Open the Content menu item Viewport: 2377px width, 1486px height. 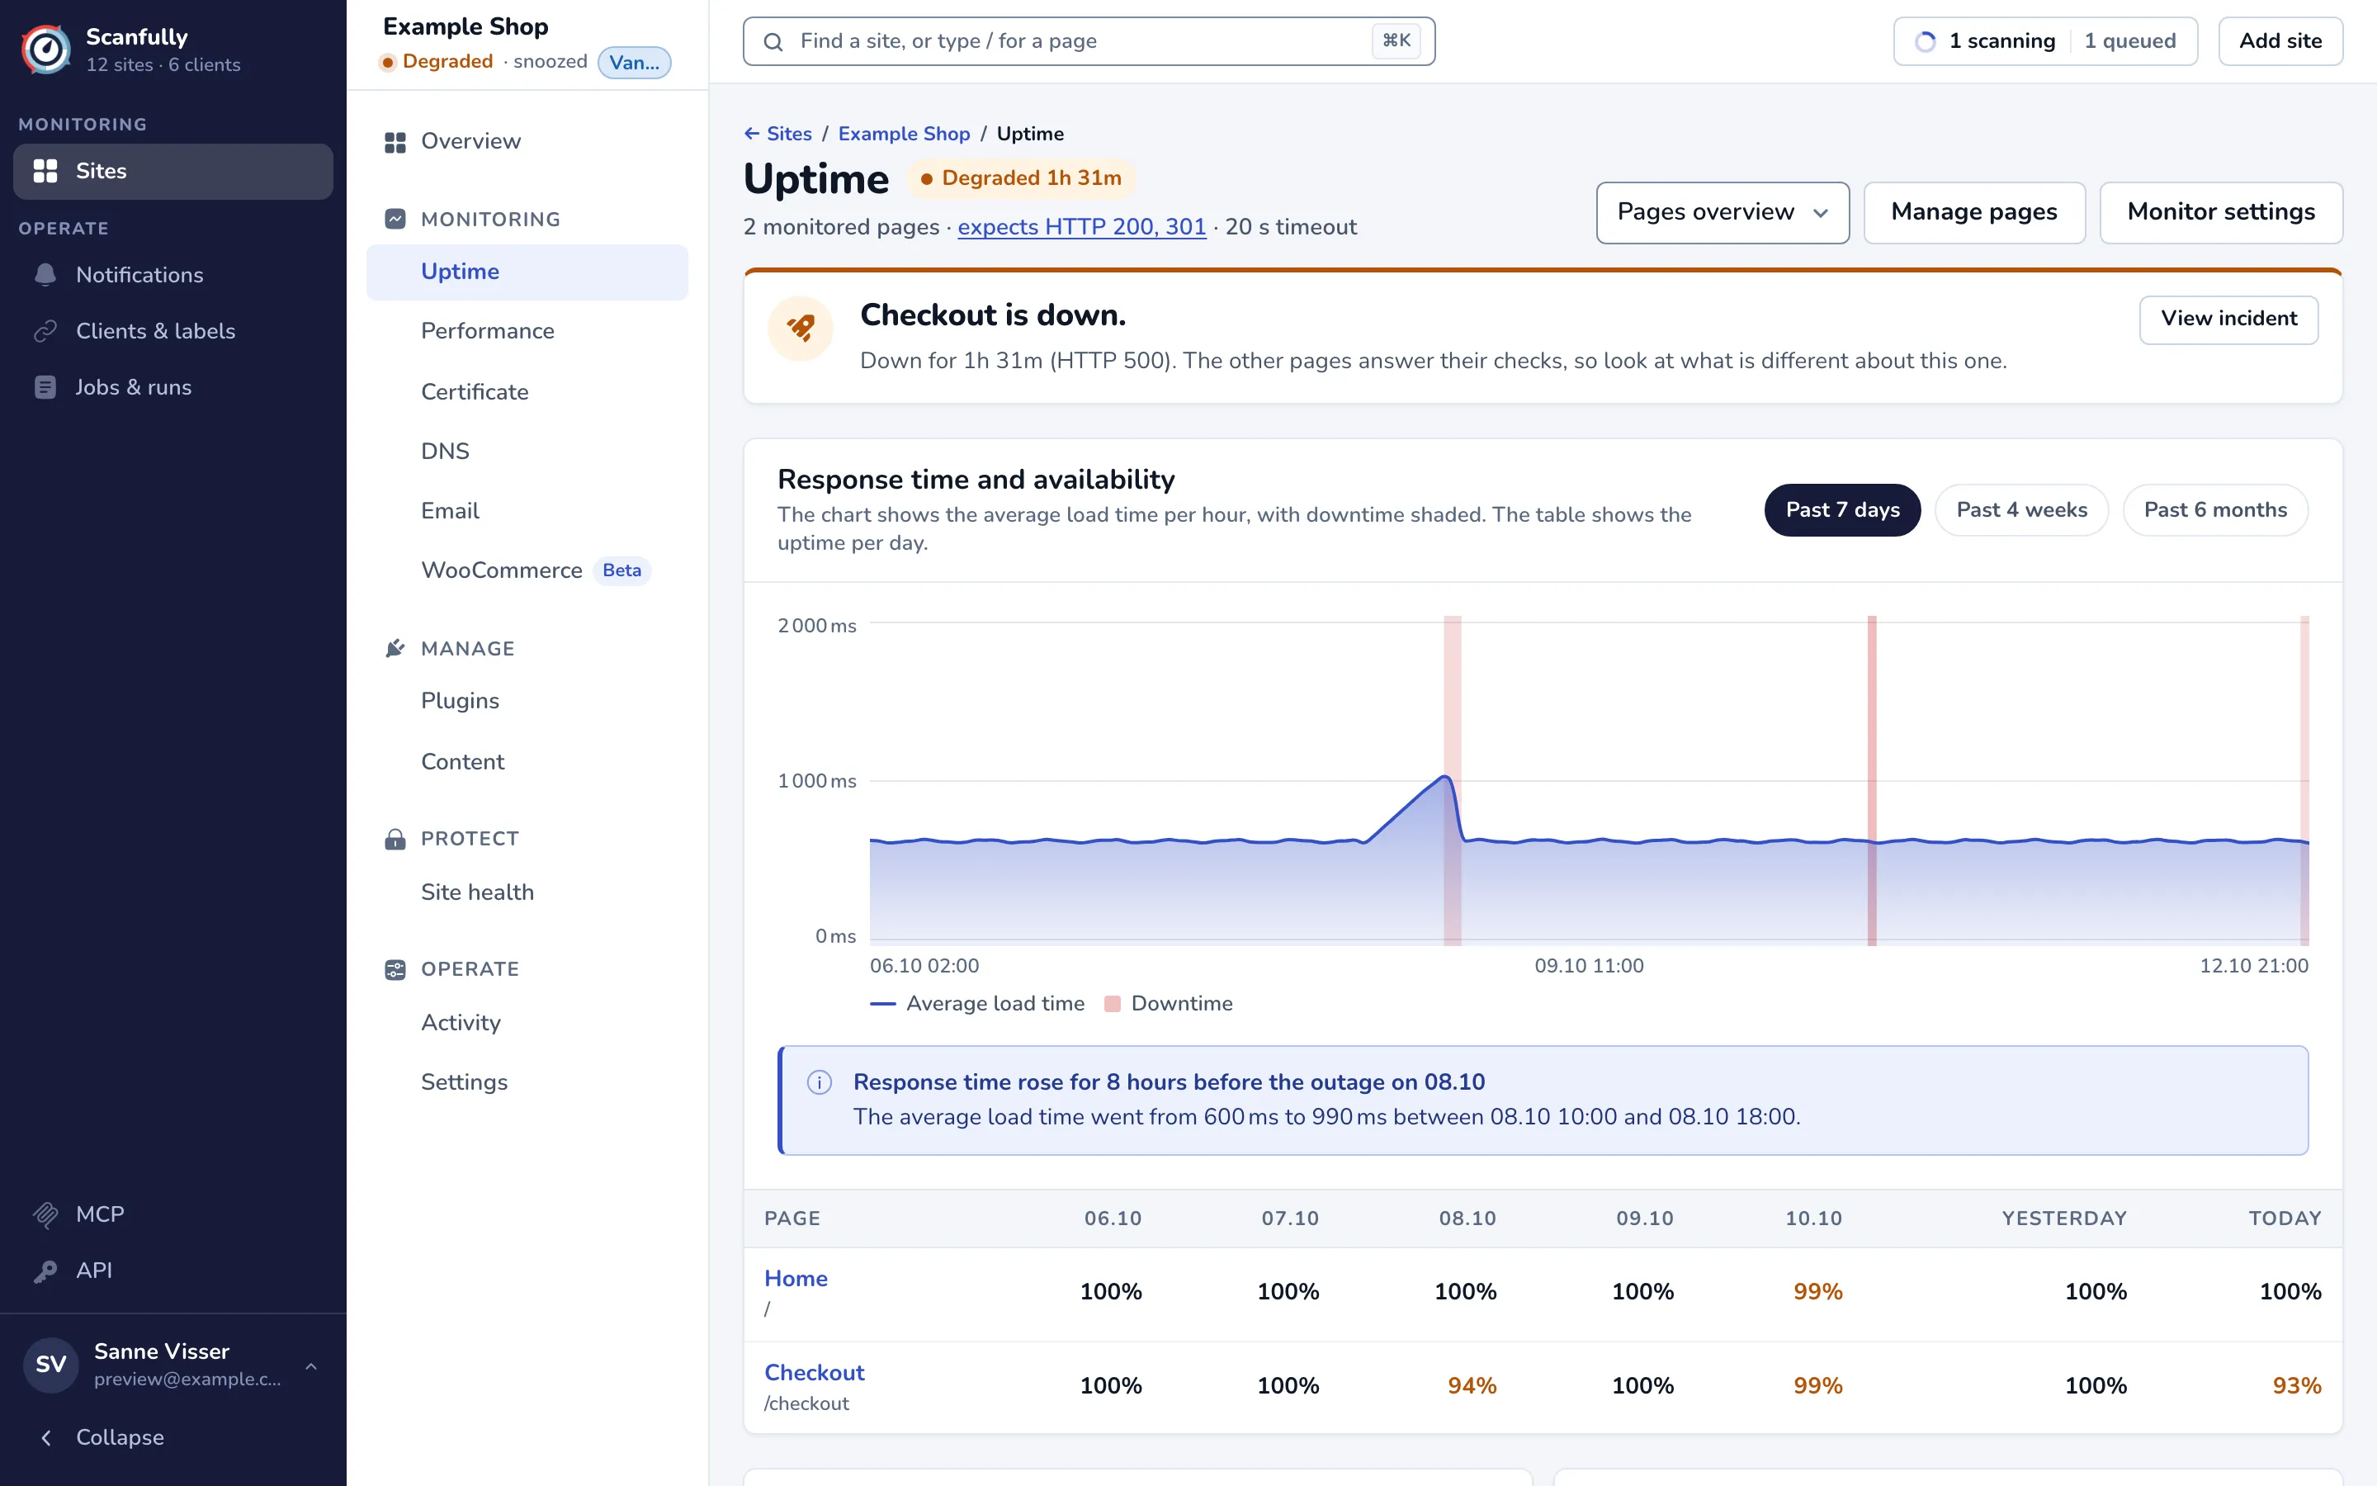pos(527,762)
